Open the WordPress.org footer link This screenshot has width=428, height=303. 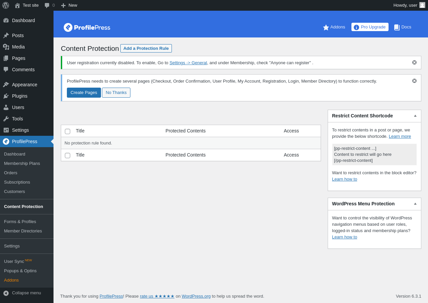(196, 296)
